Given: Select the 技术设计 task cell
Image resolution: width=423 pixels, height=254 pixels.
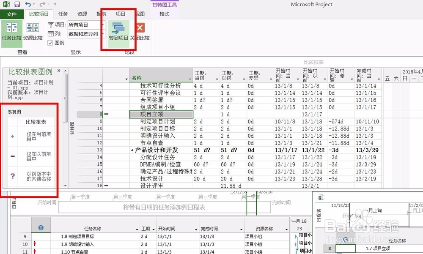Looking at the screenshot, I should tap(161, 178).
